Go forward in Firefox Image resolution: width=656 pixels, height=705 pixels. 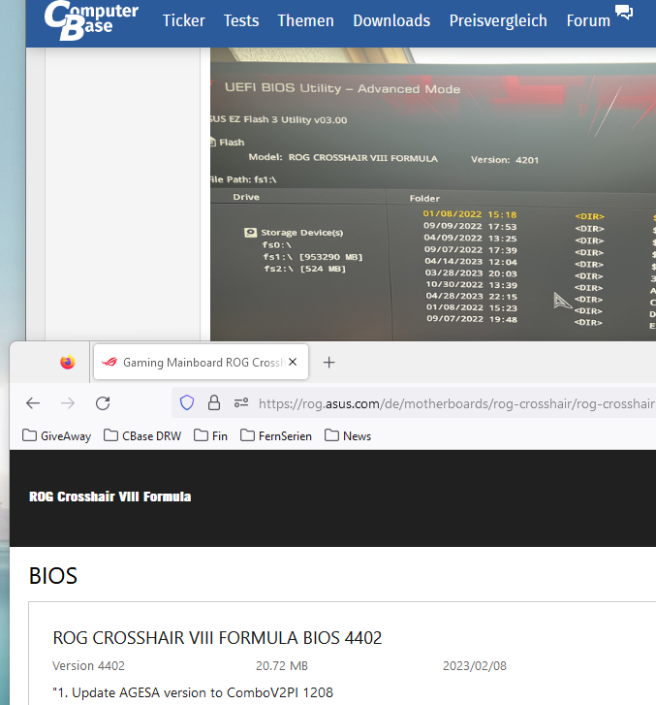pyautogui.click(x=68, y=403)
